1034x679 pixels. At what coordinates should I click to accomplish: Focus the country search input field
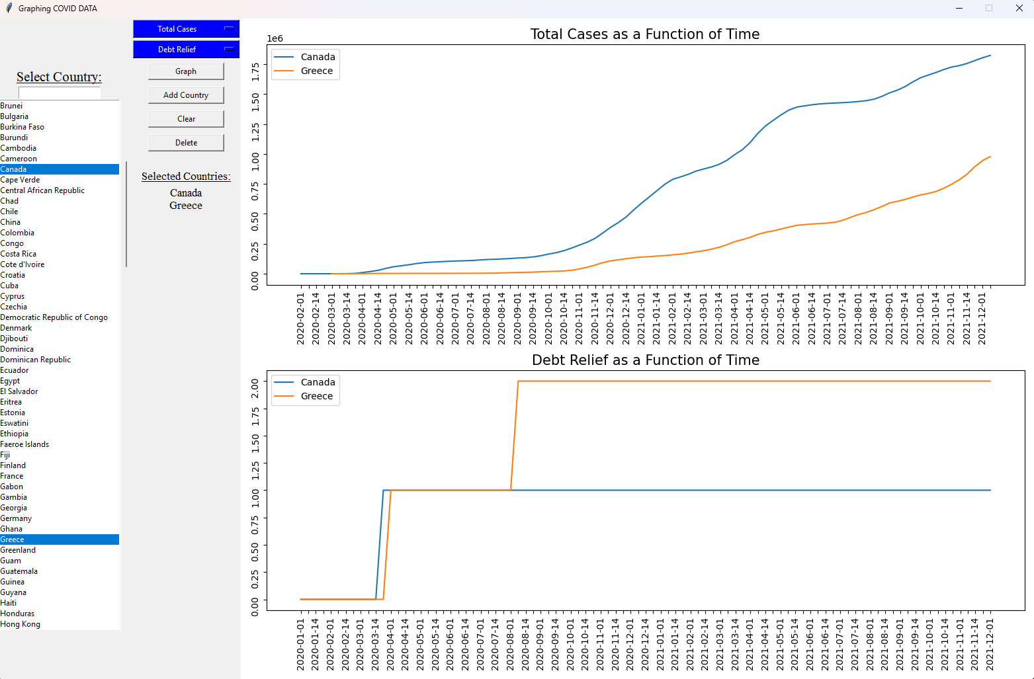click(60, 93)
